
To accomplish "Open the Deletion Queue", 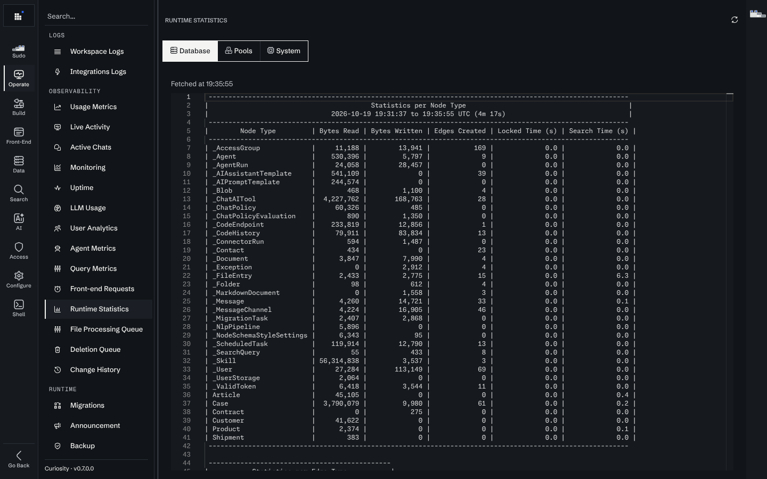I will (x=99, y=350).
